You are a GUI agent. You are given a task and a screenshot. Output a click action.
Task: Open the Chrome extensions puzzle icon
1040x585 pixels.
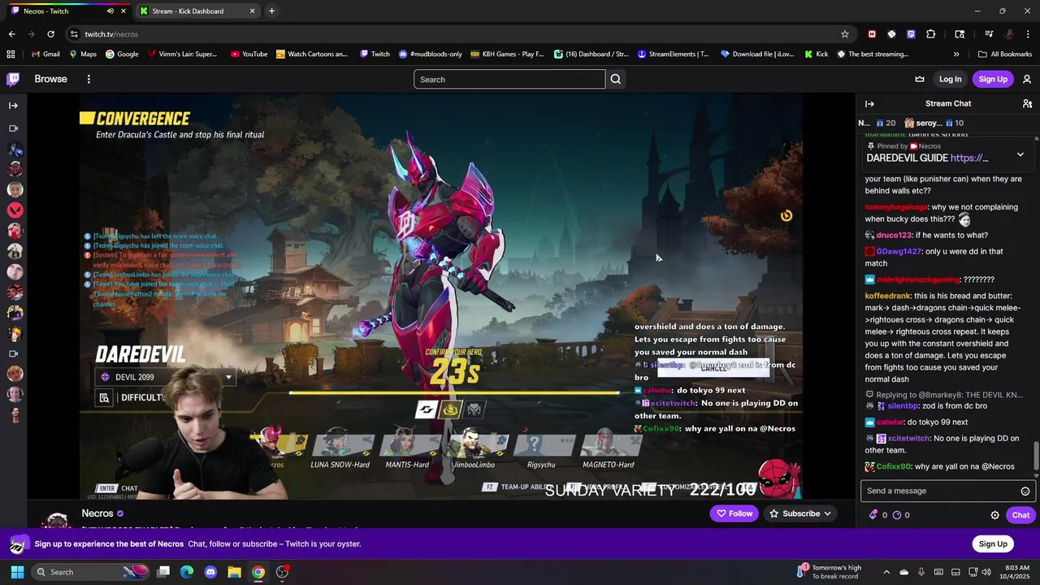click(931, 34)
